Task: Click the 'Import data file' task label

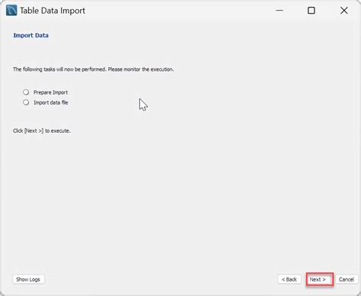Action: click(x=51, y=102)
